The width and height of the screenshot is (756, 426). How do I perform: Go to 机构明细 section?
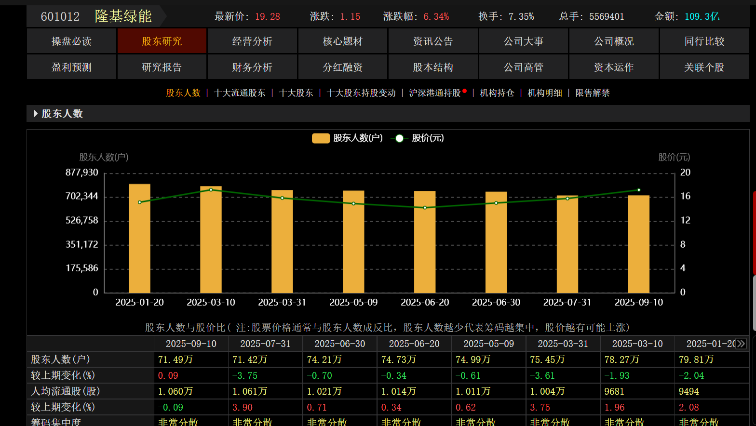tap(545, 93)
